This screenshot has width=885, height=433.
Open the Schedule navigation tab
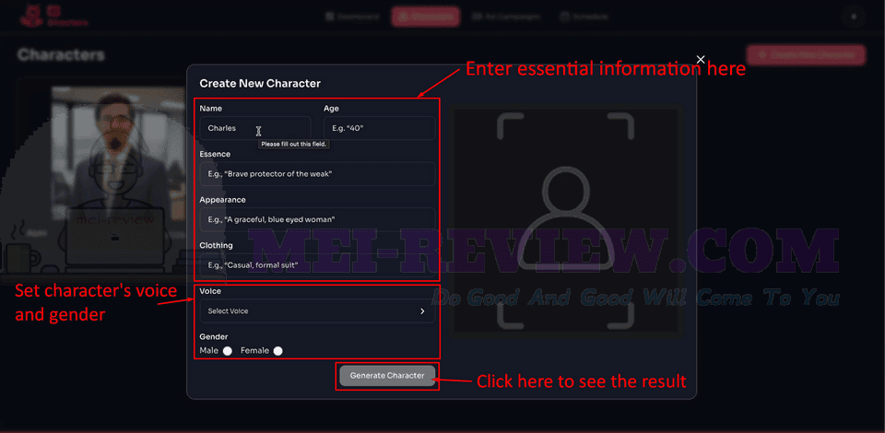point(584,17)
